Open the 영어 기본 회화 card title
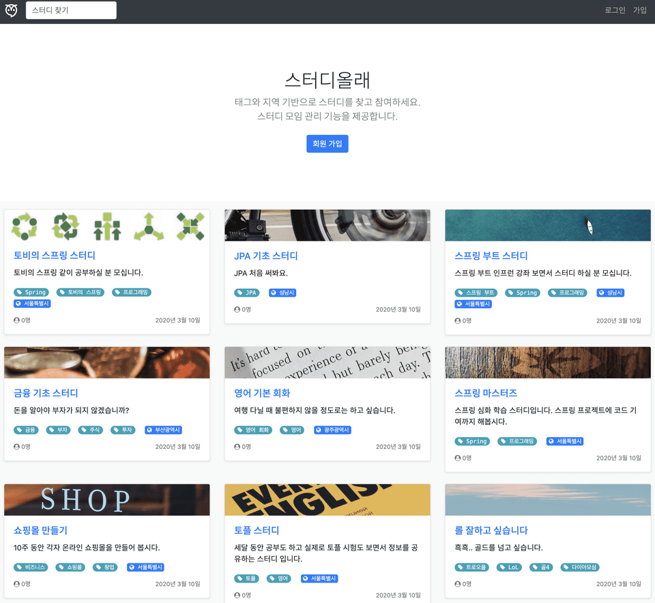Image resolution: width=655 pixels, height=603 pixels. pyautogui.click(x=262, y=393)
